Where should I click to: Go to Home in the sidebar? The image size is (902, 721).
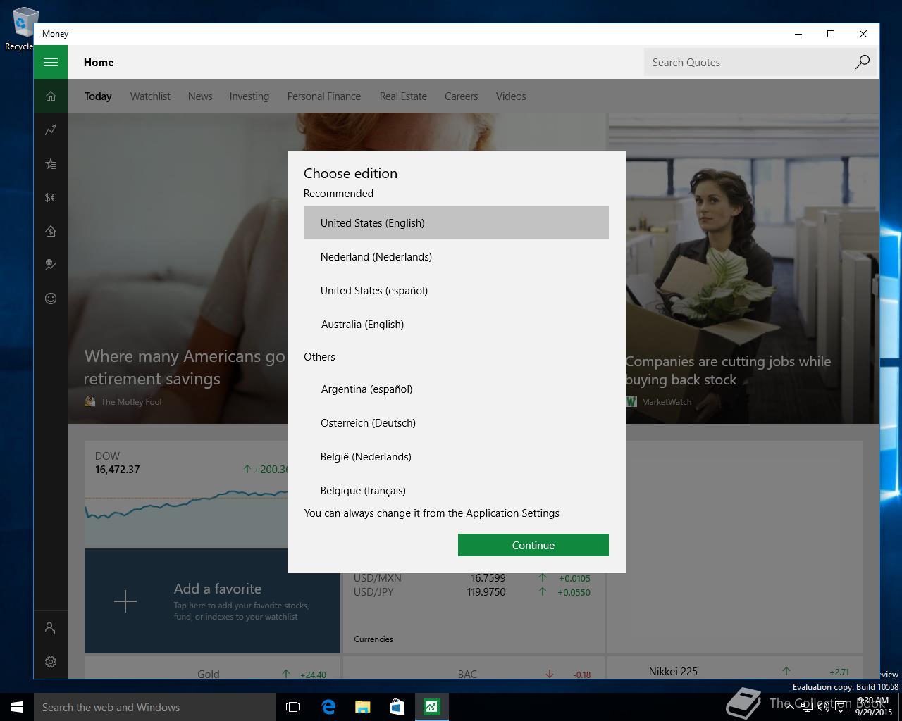51,96
